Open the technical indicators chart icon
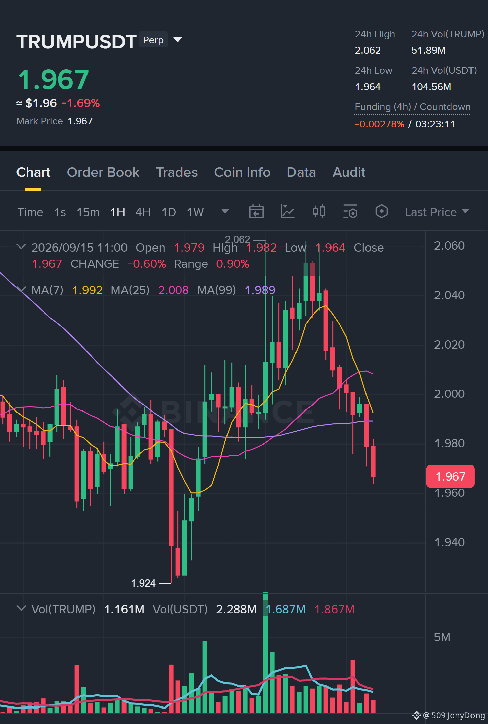 [287, 212]
